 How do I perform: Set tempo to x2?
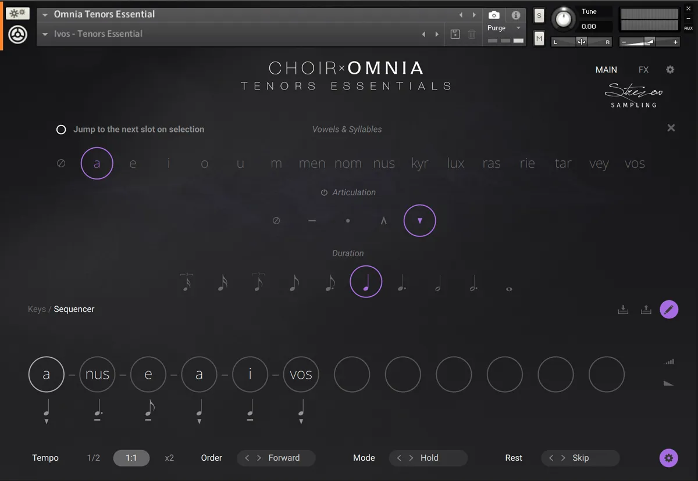click(x=169, y=458)
